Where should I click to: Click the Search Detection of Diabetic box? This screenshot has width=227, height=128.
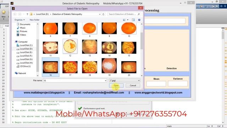click(x=122, y=14)
